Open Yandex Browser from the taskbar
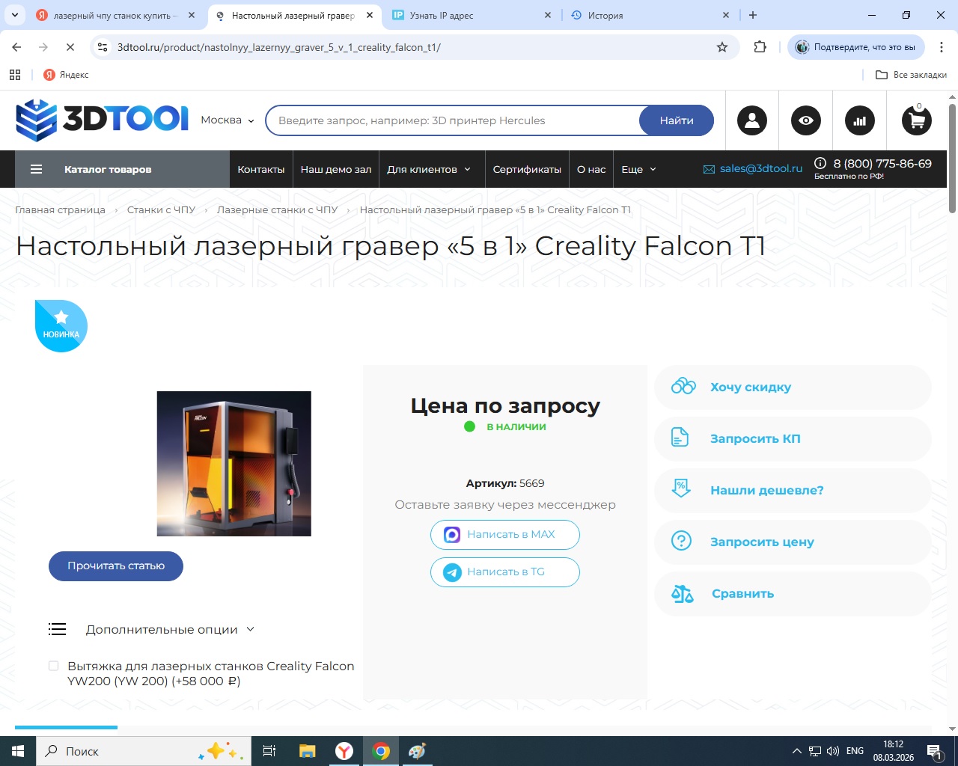 click(x=344, y=751)
